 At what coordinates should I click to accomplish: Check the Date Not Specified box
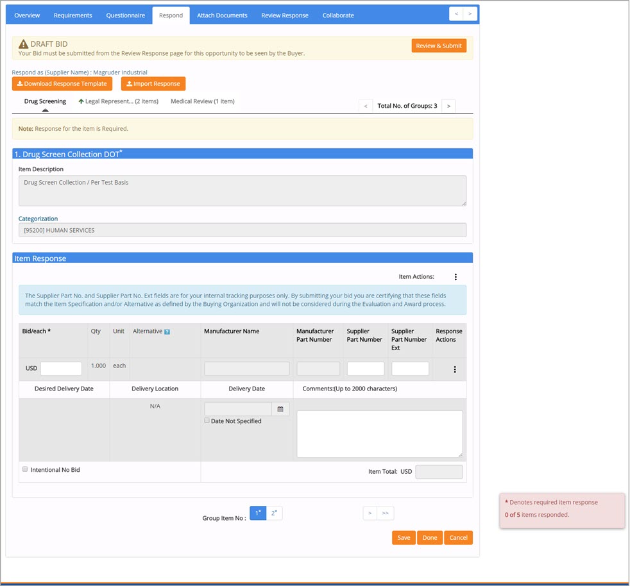pyautogui.click(x=207, y=421)
